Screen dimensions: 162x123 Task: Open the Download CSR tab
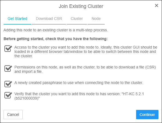(x=49, y=19)
